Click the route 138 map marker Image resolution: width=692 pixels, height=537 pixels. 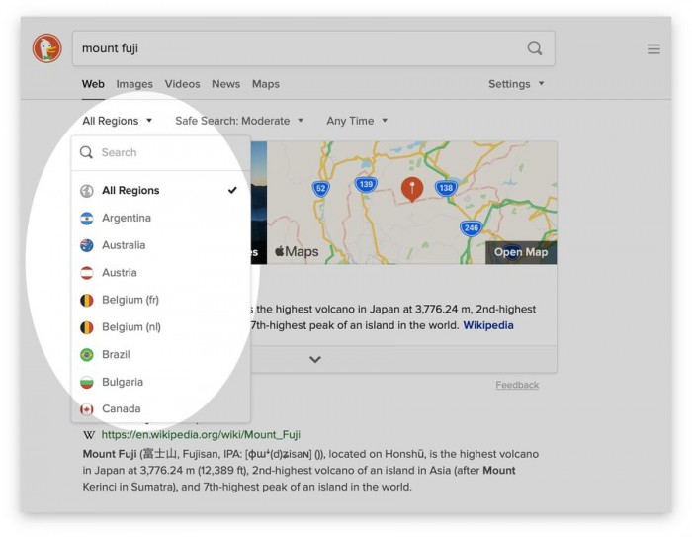click(446, 188)
